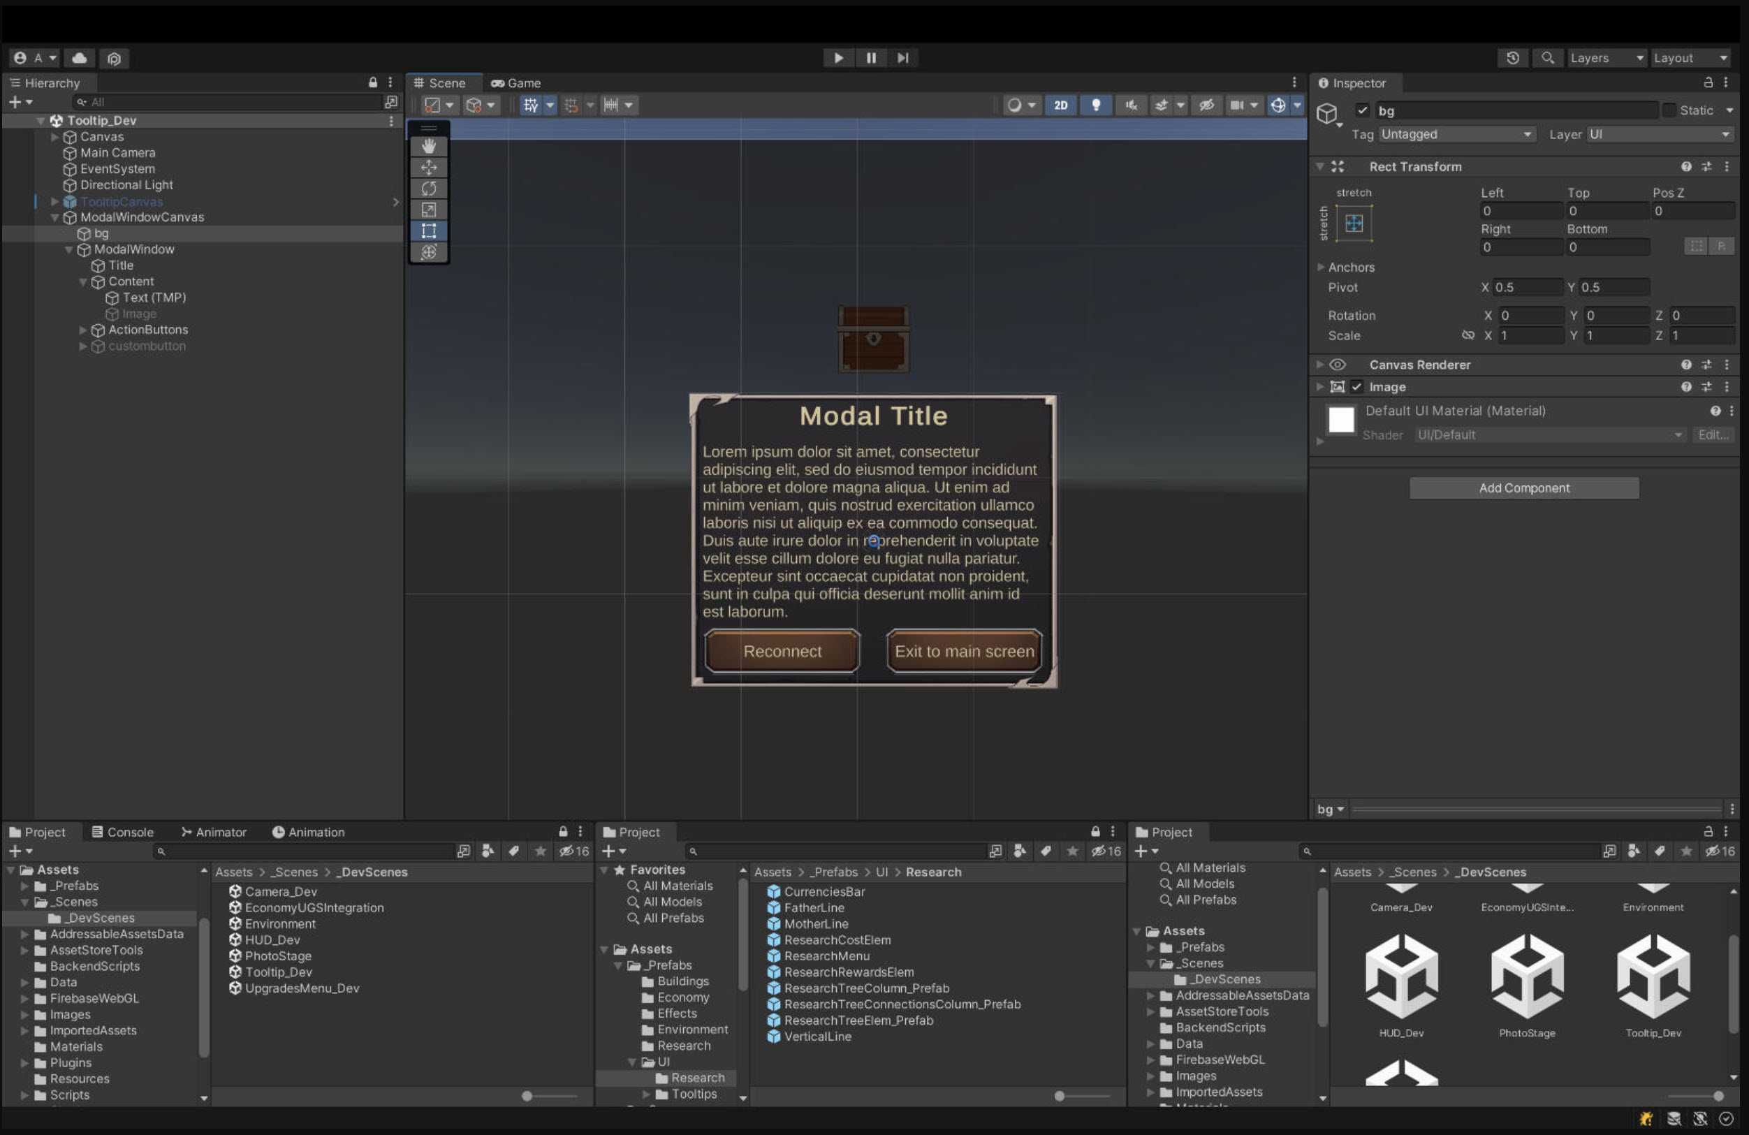Select the Hand (View) tool in Scene
Image resolution: width=1749 pixels, height=1135 pixels.
(429, 146)
